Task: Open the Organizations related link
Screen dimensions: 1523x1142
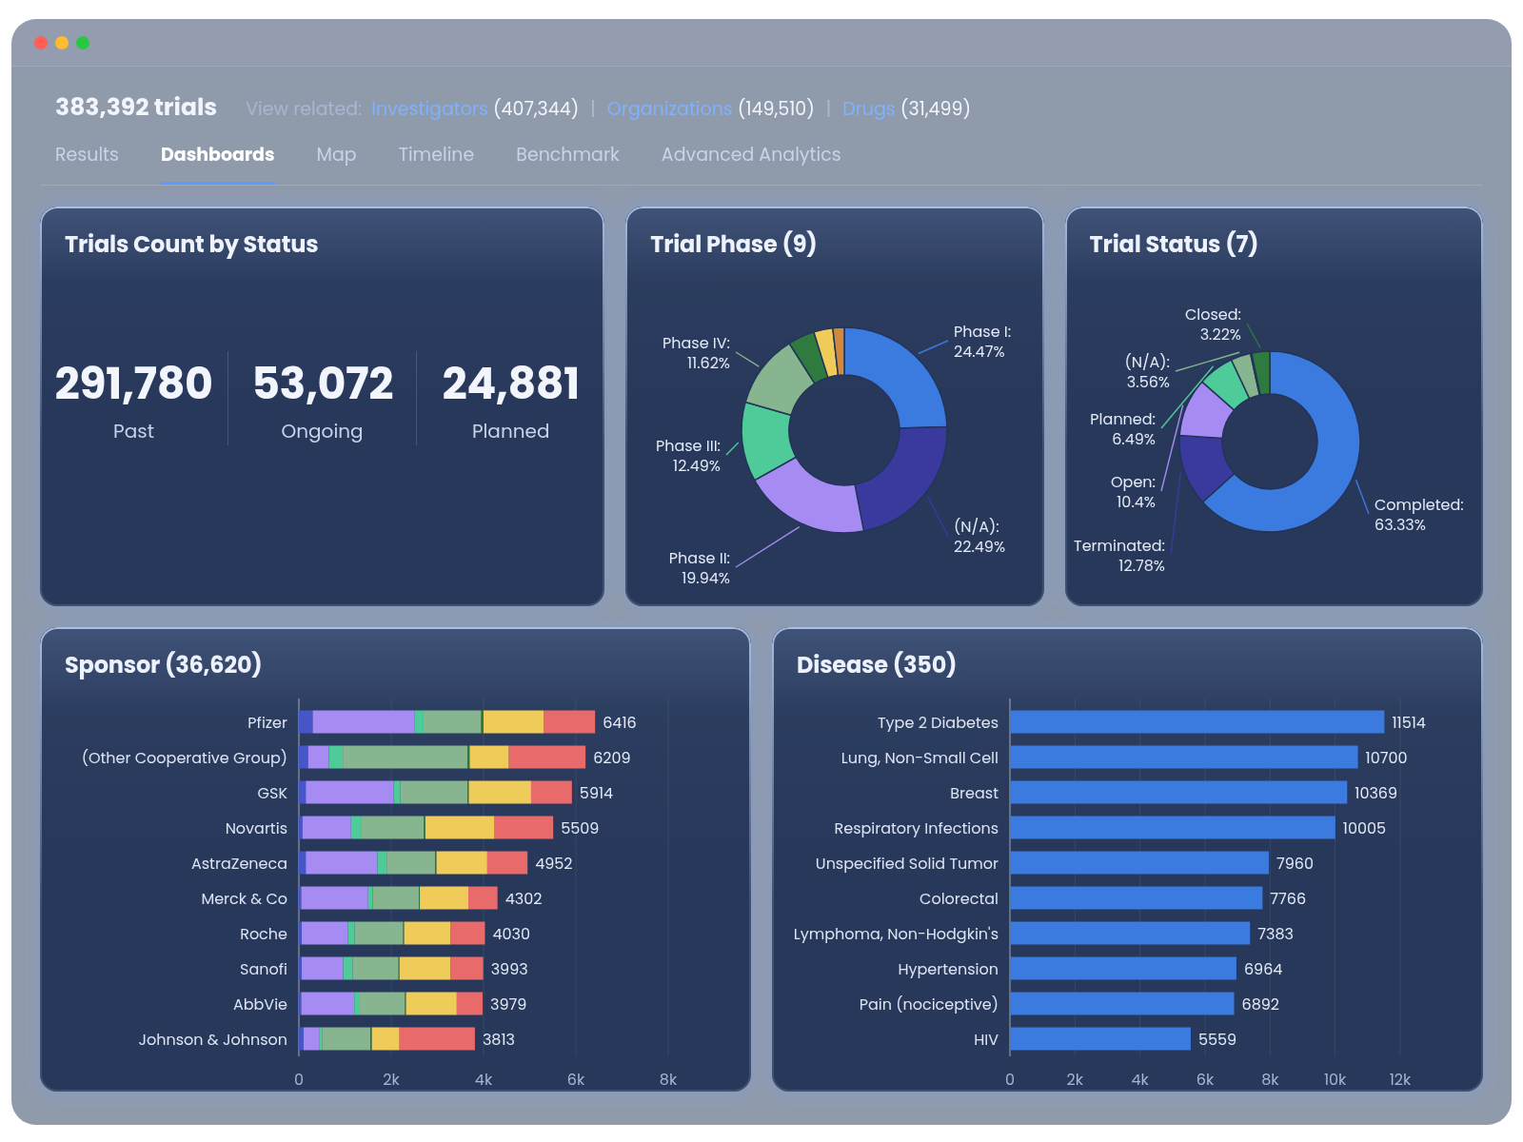Action: coord(669,108)
